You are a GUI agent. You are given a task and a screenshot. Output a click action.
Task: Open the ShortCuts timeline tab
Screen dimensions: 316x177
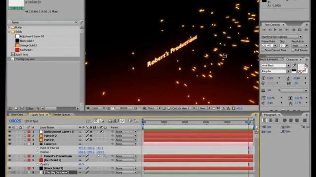(x=17, y=115)
